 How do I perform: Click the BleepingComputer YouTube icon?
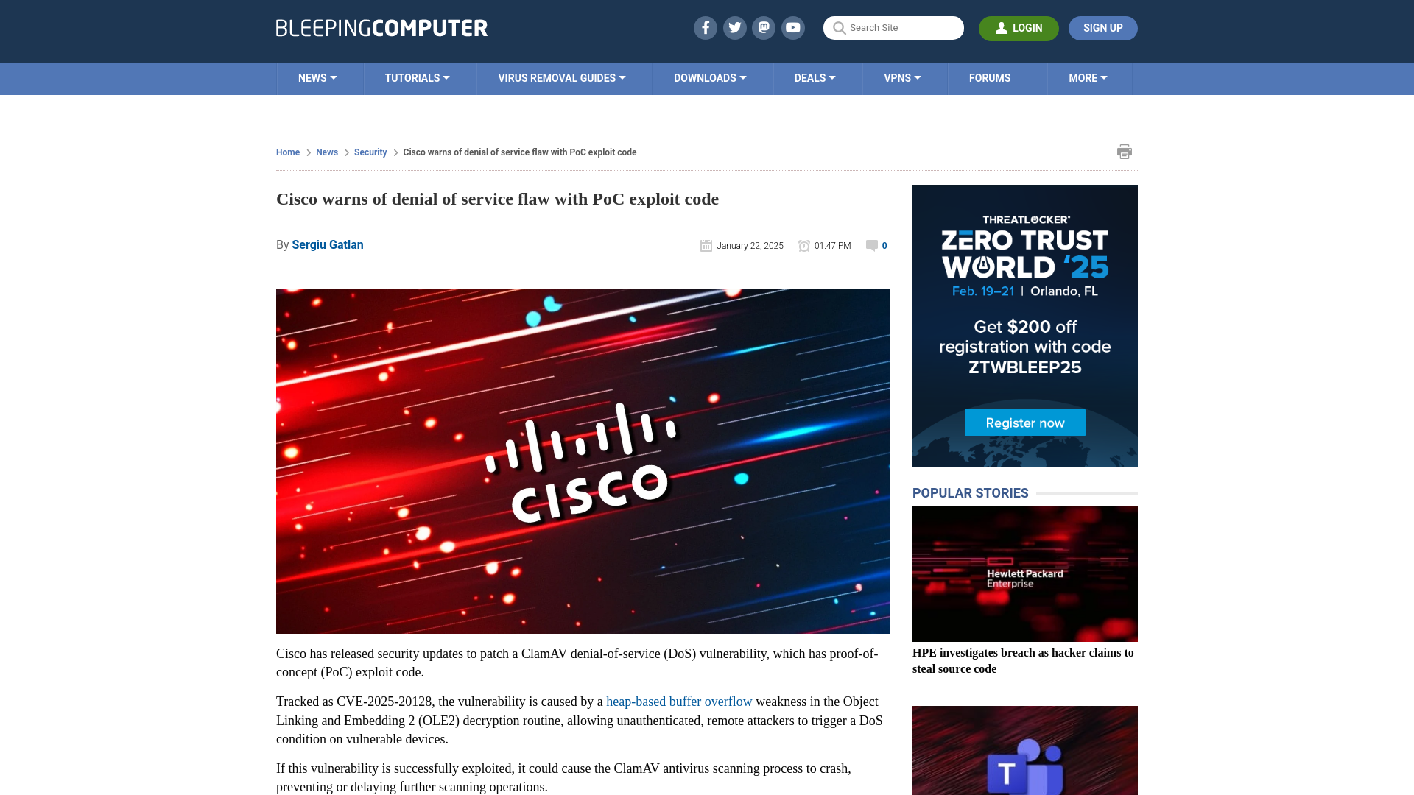pos(792,27)
